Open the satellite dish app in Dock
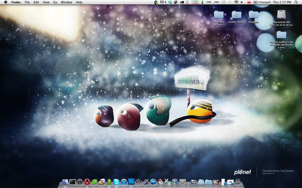Screen dimensions: 302x188 pyautogui.click(x=168, y=181)
